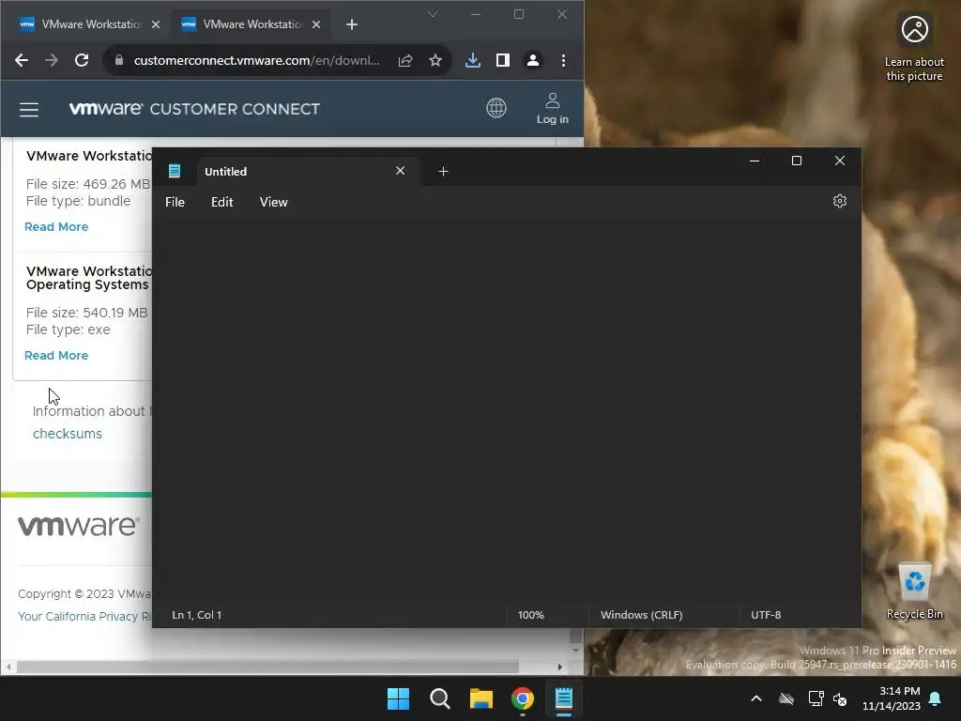Click UTF-8 encoding status in Notepad
This screenshot has width=961, height=721.
coord(766,615)
